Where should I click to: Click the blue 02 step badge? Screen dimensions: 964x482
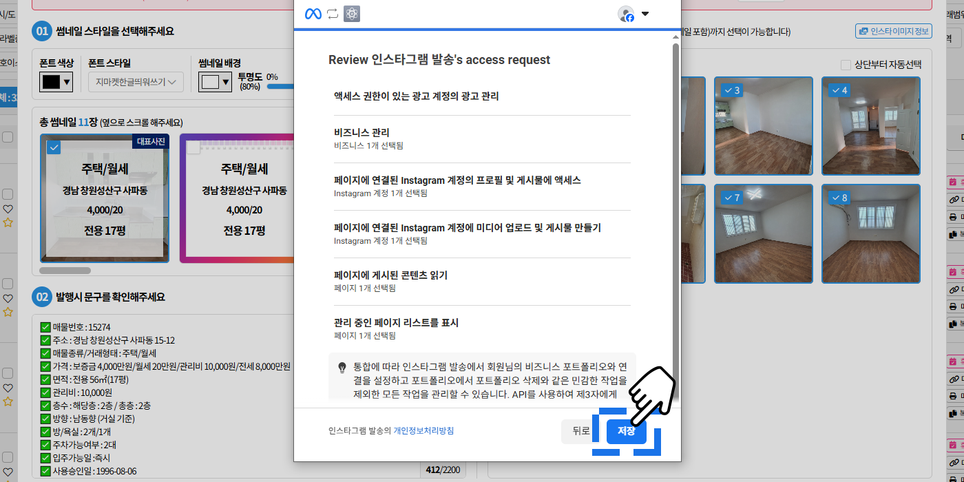coord(42,297)
